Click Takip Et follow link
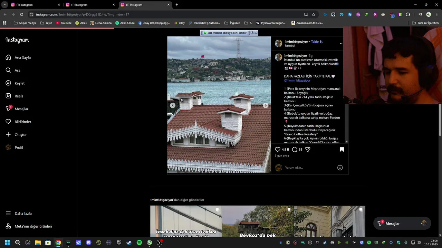This screenshot has height=248, width=442. coord(317,42)
